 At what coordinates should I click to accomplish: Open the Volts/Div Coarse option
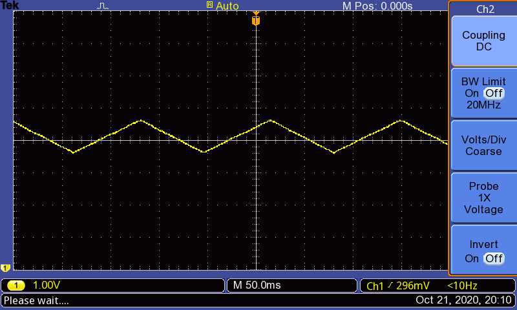click(x=483, y=145)
